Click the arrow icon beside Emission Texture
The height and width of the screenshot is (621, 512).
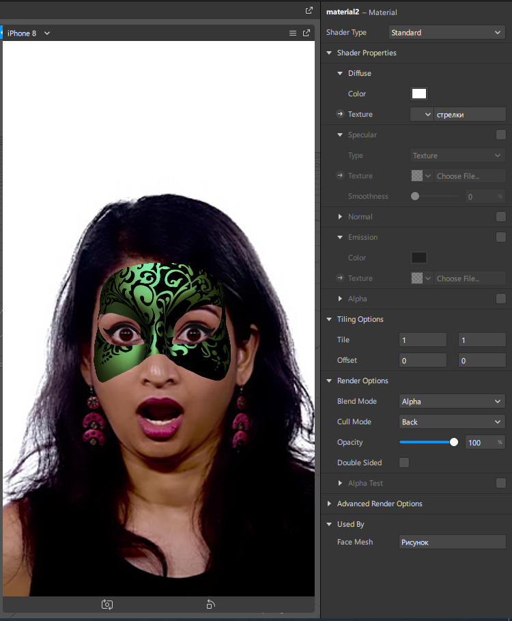[x=340, y=278]
